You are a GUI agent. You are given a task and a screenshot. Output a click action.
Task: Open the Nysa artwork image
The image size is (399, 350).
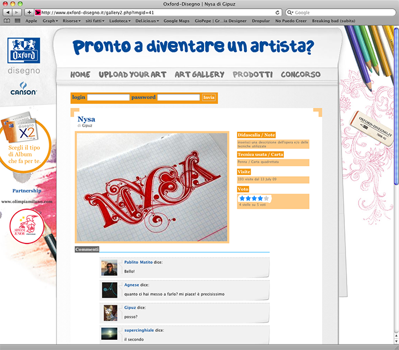152,187
